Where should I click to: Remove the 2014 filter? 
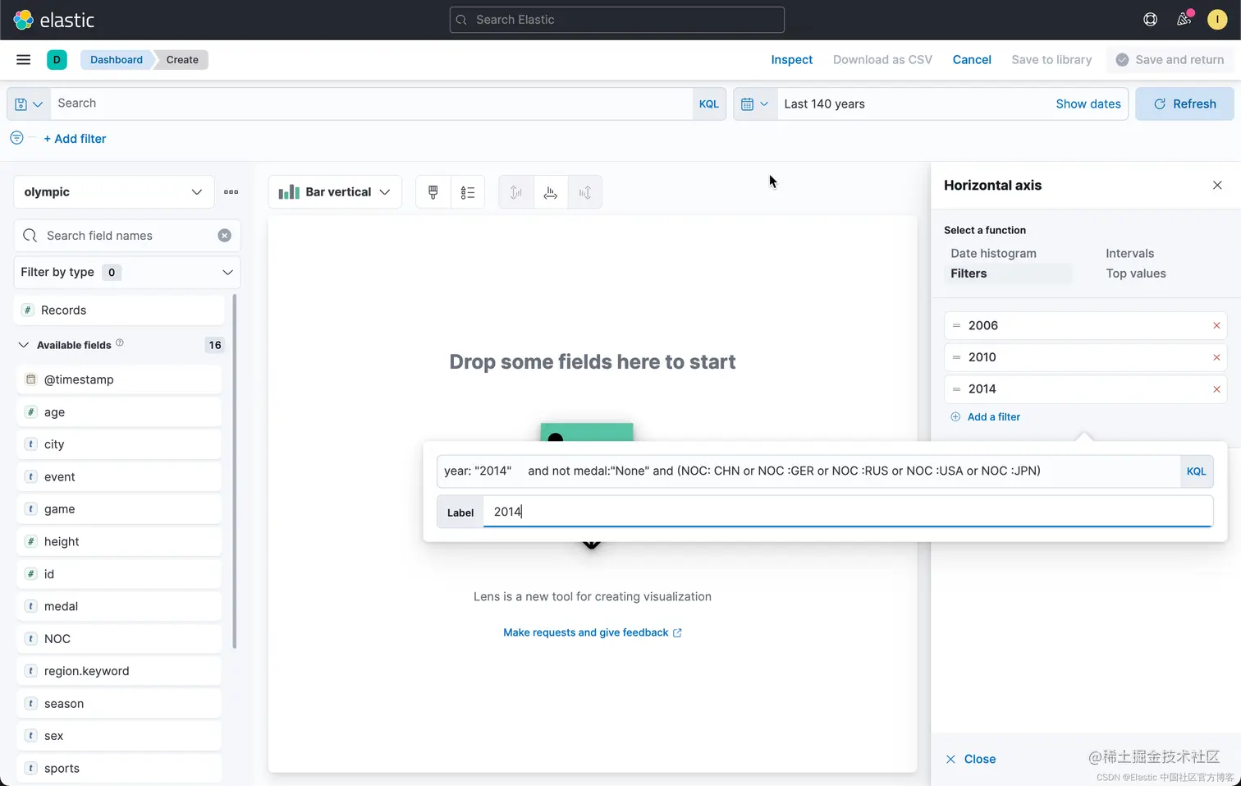(x=1216, y=389)
